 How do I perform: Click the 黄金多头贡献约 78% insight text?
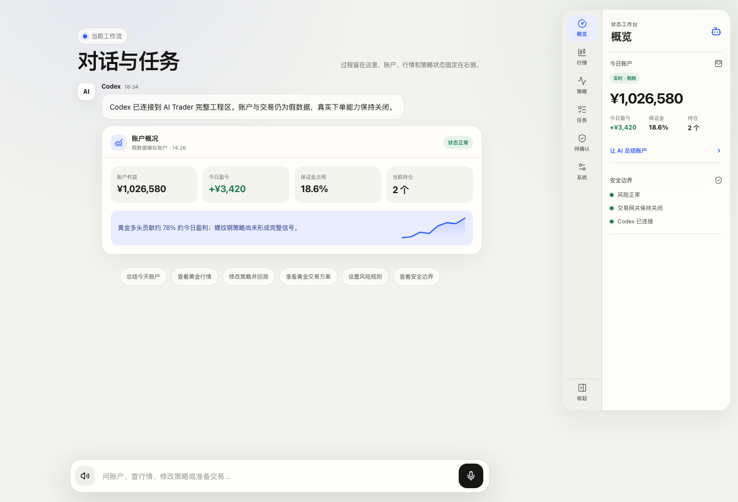coord(209,228)
